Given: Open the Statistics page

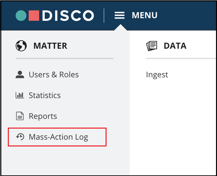Looking at the screenshot, I should pyautogui.click(x=45, y=95).
